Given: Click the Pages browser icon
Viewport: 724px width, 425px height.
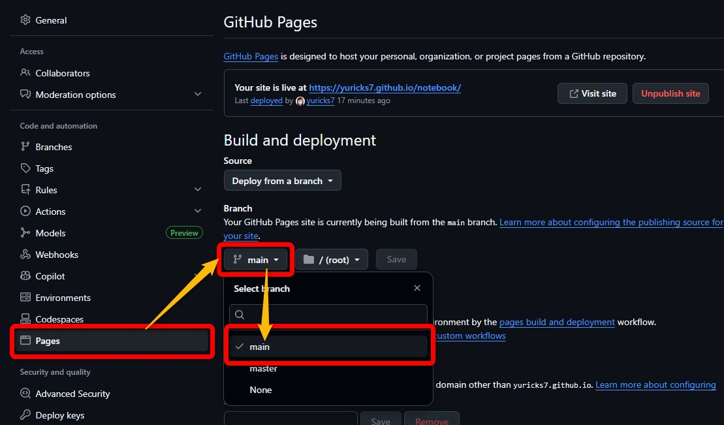Looking at the screenshot, I should (x=25, y=341).
